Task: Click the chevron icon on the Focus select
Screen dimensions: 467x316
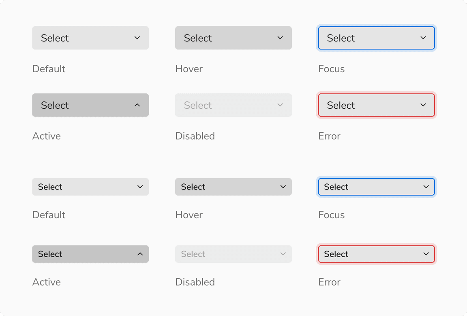Action: click(x=423, y=38)
